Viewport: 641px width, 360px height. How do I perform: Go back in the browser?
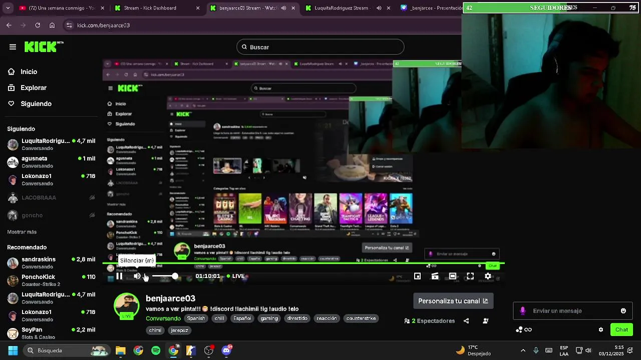coord(9,25)
